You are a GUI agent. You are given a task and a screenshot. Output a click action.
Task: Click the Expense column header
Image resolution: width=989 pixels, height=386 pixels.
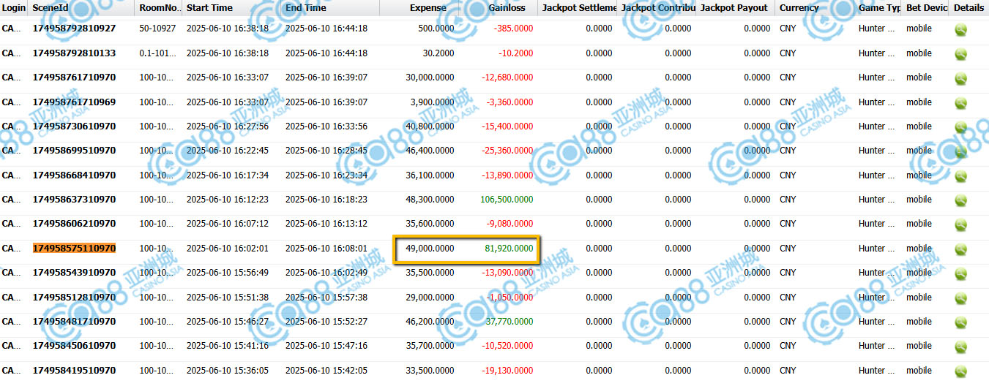point(428,8)
